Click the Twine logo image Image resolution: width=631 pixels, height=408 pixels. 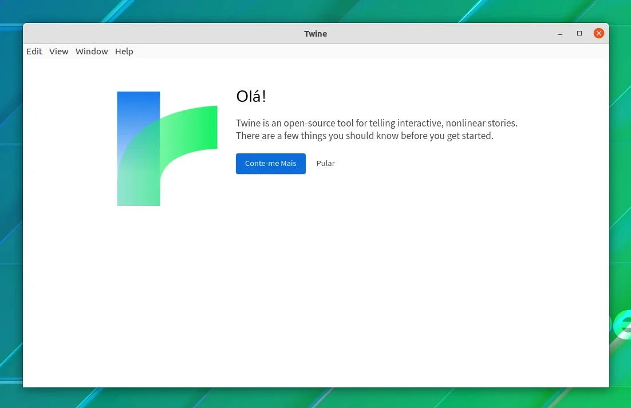(167, 149)
